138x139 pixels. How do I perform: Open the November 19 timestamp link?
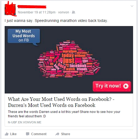(x=37, y=12)
